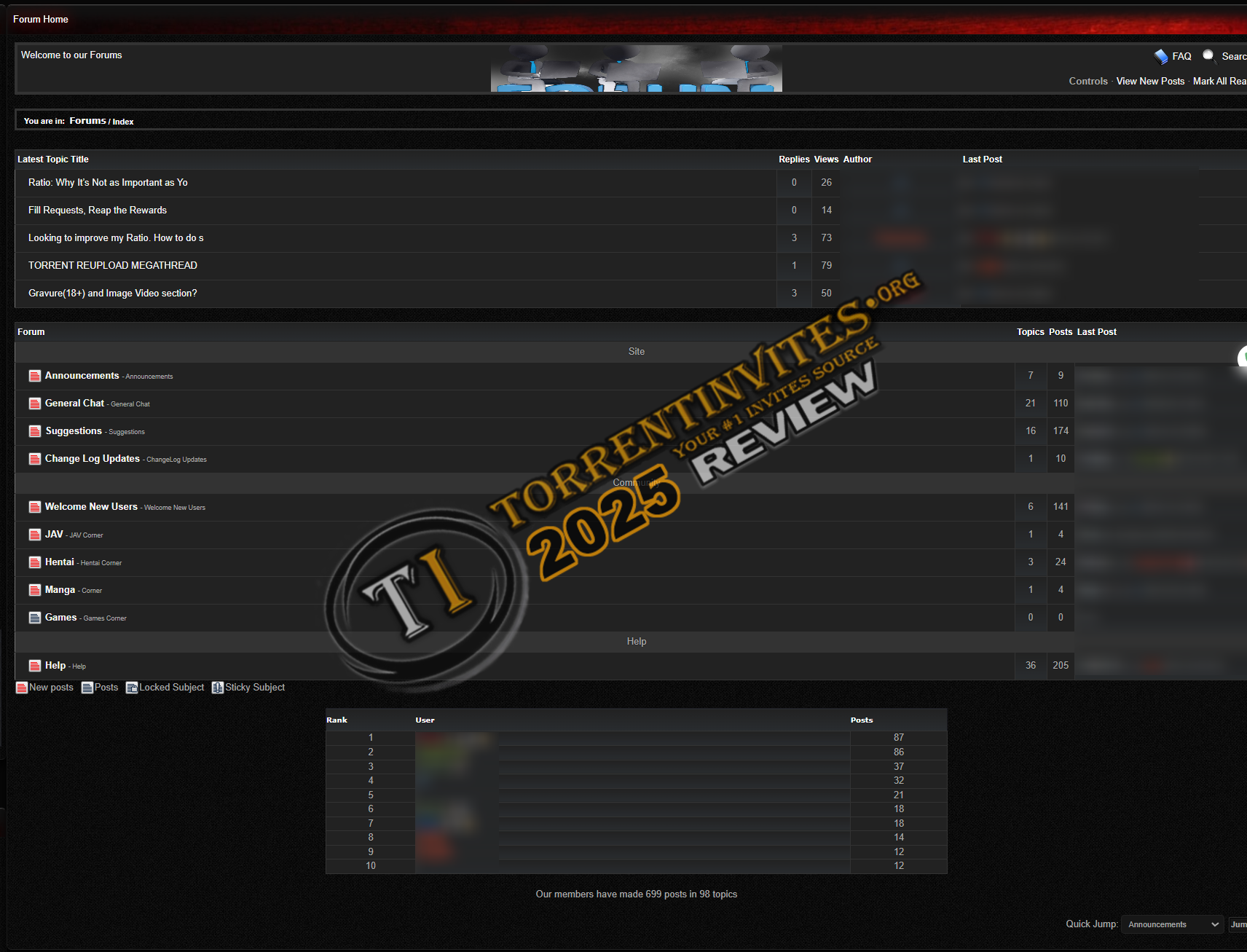Click the Jump button

(x=1238, y=924)
